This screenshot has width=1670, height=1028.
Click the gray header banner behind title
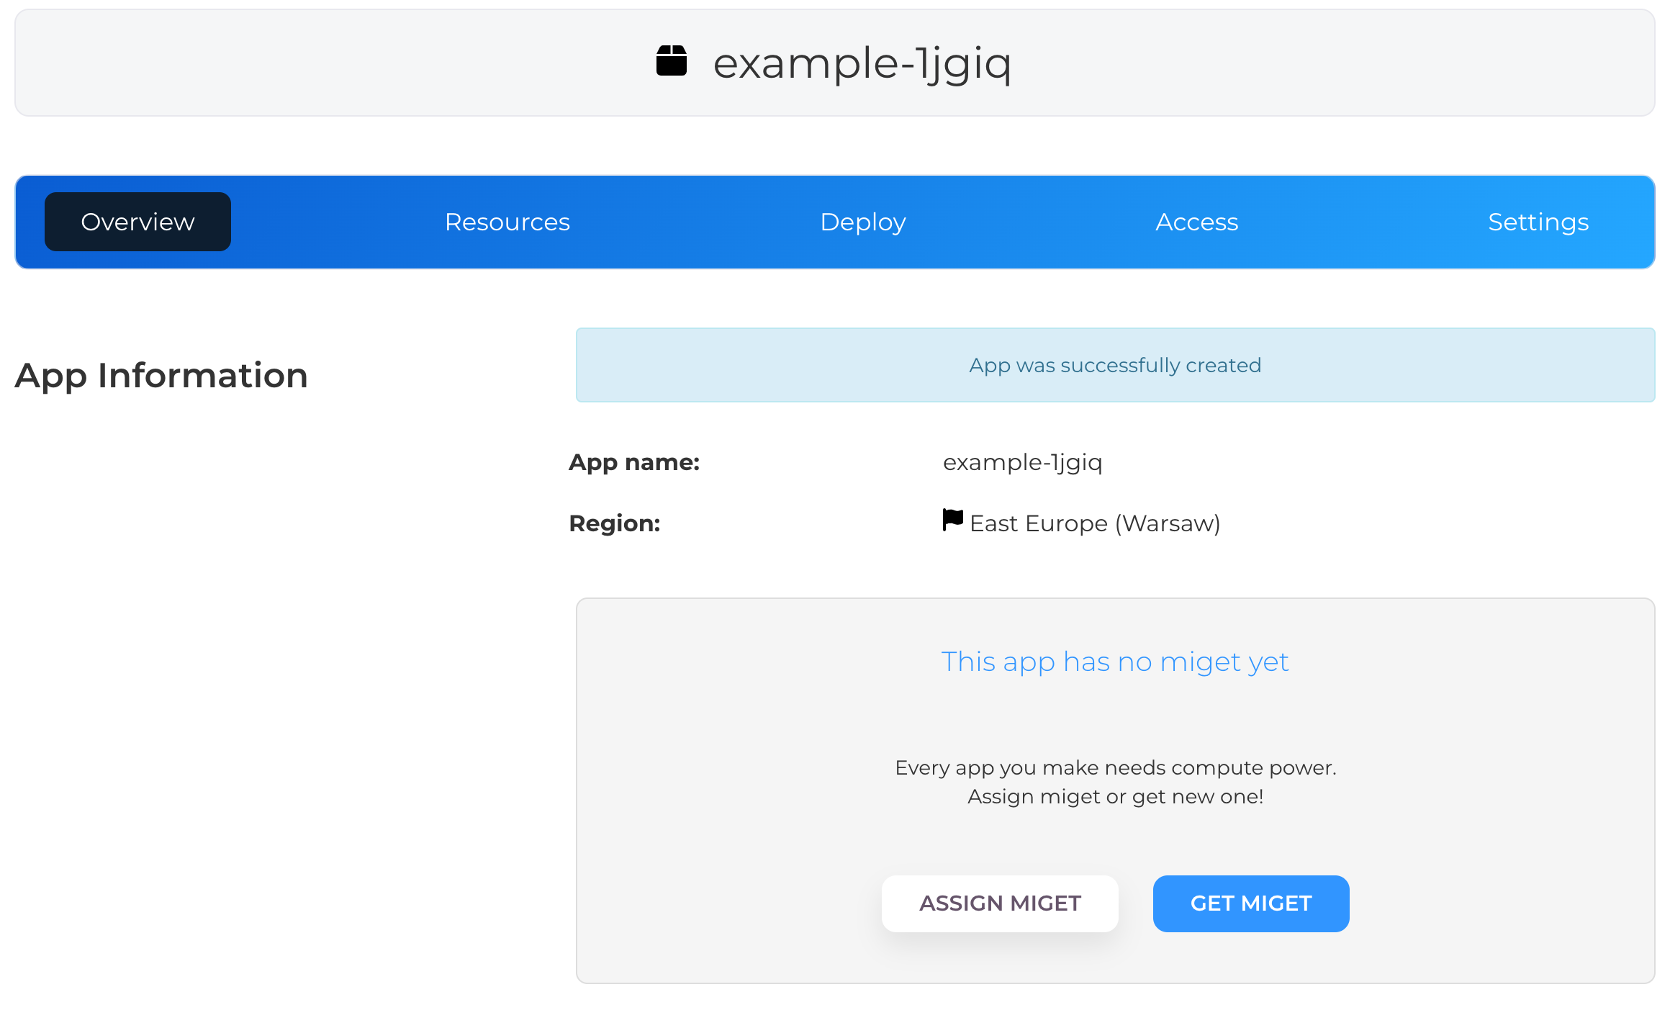click(834, 63)
